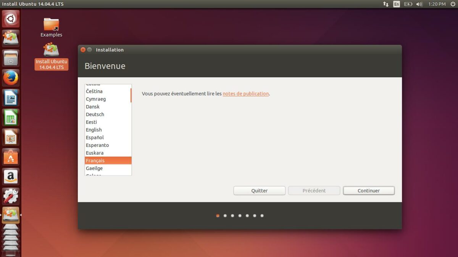
Task: Select English in the language list
Action: [94, 129]
